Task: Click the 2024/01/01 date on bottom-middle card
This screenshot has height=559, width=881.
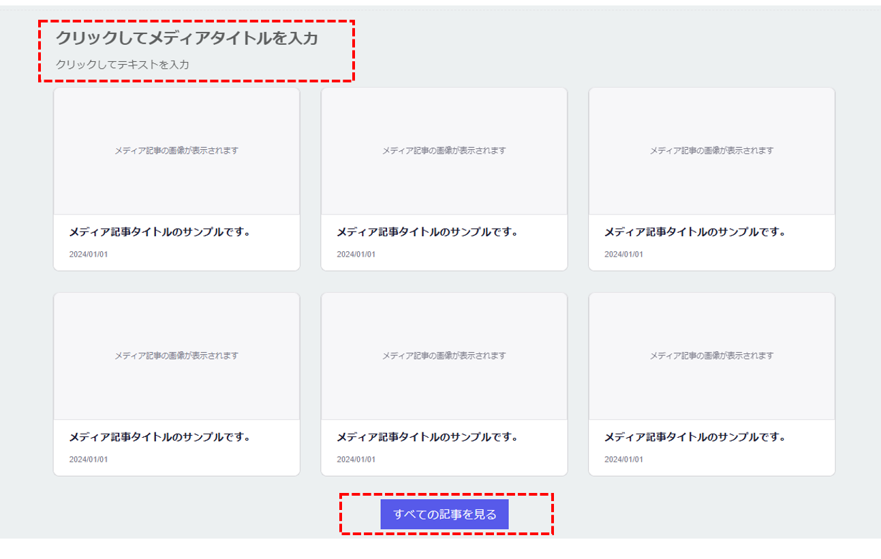Action: click(356, 460)
